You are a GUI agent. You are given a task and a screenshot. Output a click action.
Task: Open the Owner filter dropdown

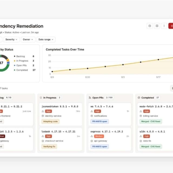tap(28, 39)
